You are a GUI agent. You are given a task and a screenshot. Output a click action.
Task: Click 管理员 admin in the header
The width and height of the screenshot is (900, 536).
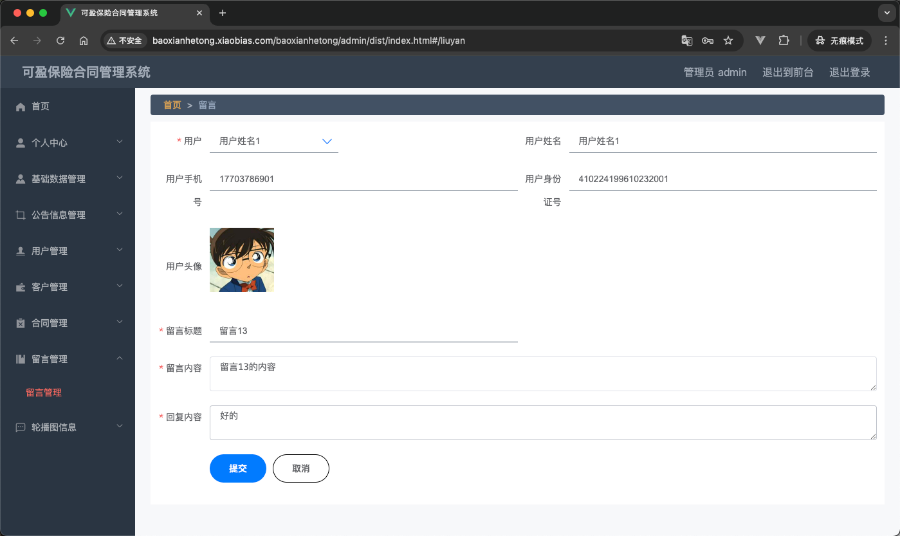pyautogui.click(x=715, y=73)
